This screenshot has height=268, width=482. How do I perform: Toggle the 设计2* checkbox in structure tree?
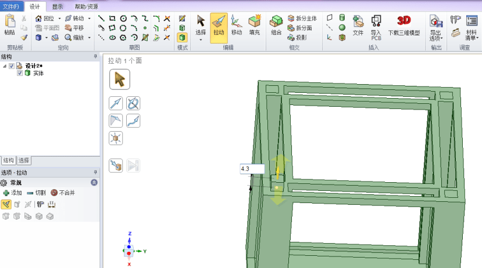click(12, 66)
